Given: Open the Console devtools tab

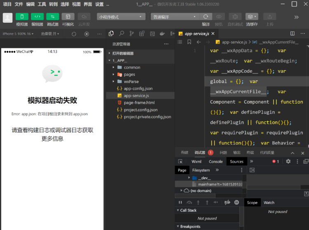Looking at the screenshot, I should point(215,161).
